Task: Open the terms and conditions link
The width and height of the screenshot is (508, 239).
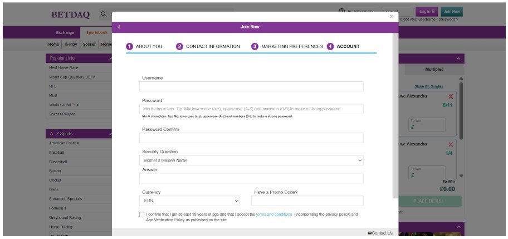Action: click(x=274, y=214)
